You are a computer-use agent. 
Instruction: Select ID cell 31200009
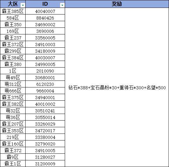[45, 164]
